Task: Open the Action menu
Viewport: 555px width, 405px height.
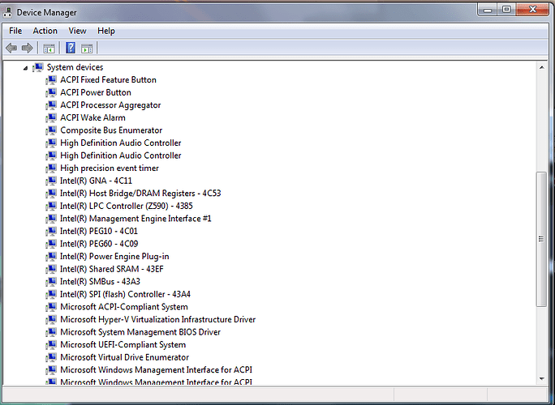Action: pos(45,31)
